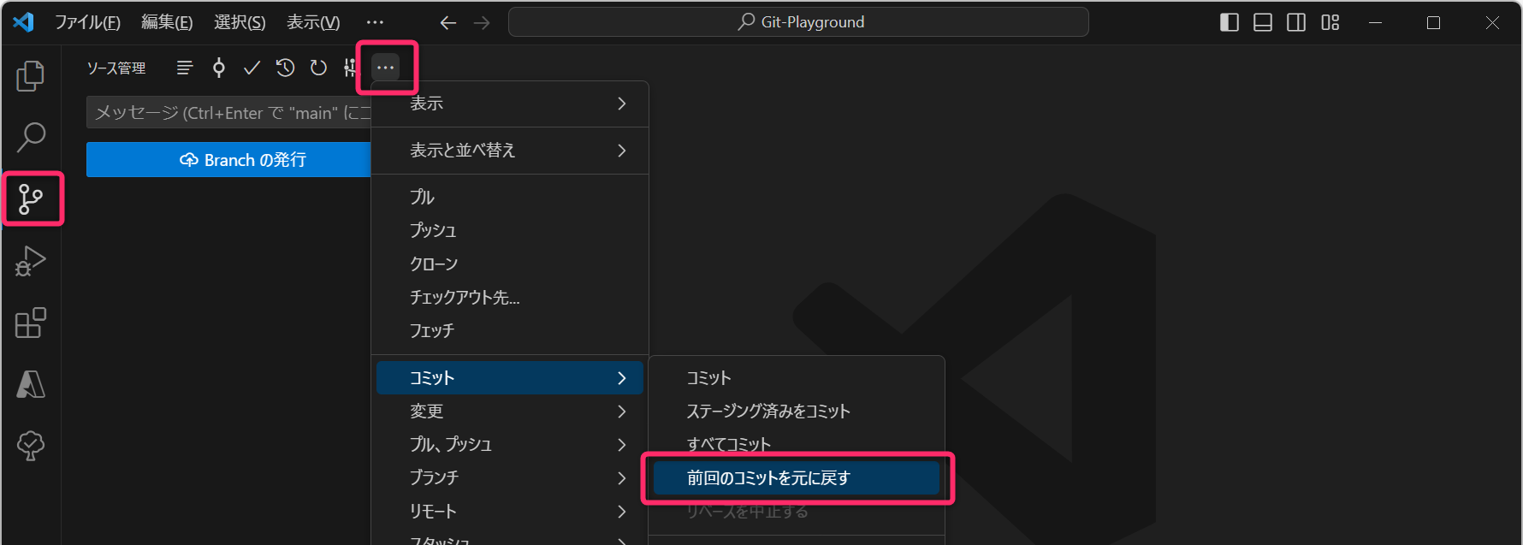Expand the リモート submenu
The image size is (1523, 545).
(x=510, y=511)
